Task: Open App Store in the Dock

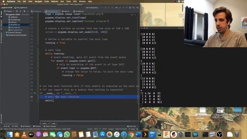Action: 102,134
